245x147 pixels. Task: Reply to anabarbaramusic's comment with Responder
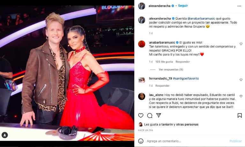182,62
